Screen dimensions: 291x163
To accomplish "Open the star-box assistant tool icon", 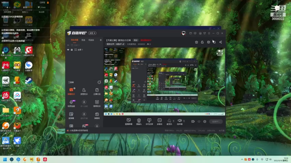I will 97,103.
